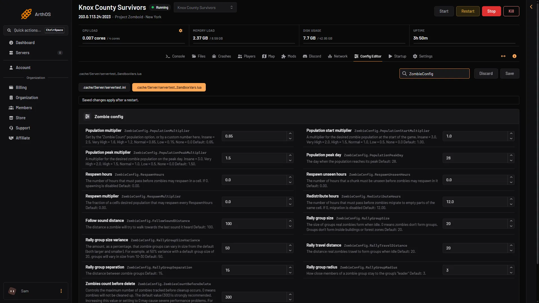
Task: View Members page
Action: (x=36, y=108)
